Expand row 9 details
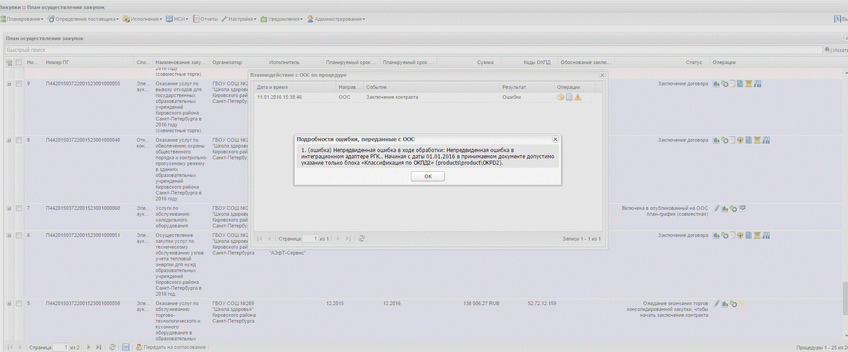 click(9, 83)
